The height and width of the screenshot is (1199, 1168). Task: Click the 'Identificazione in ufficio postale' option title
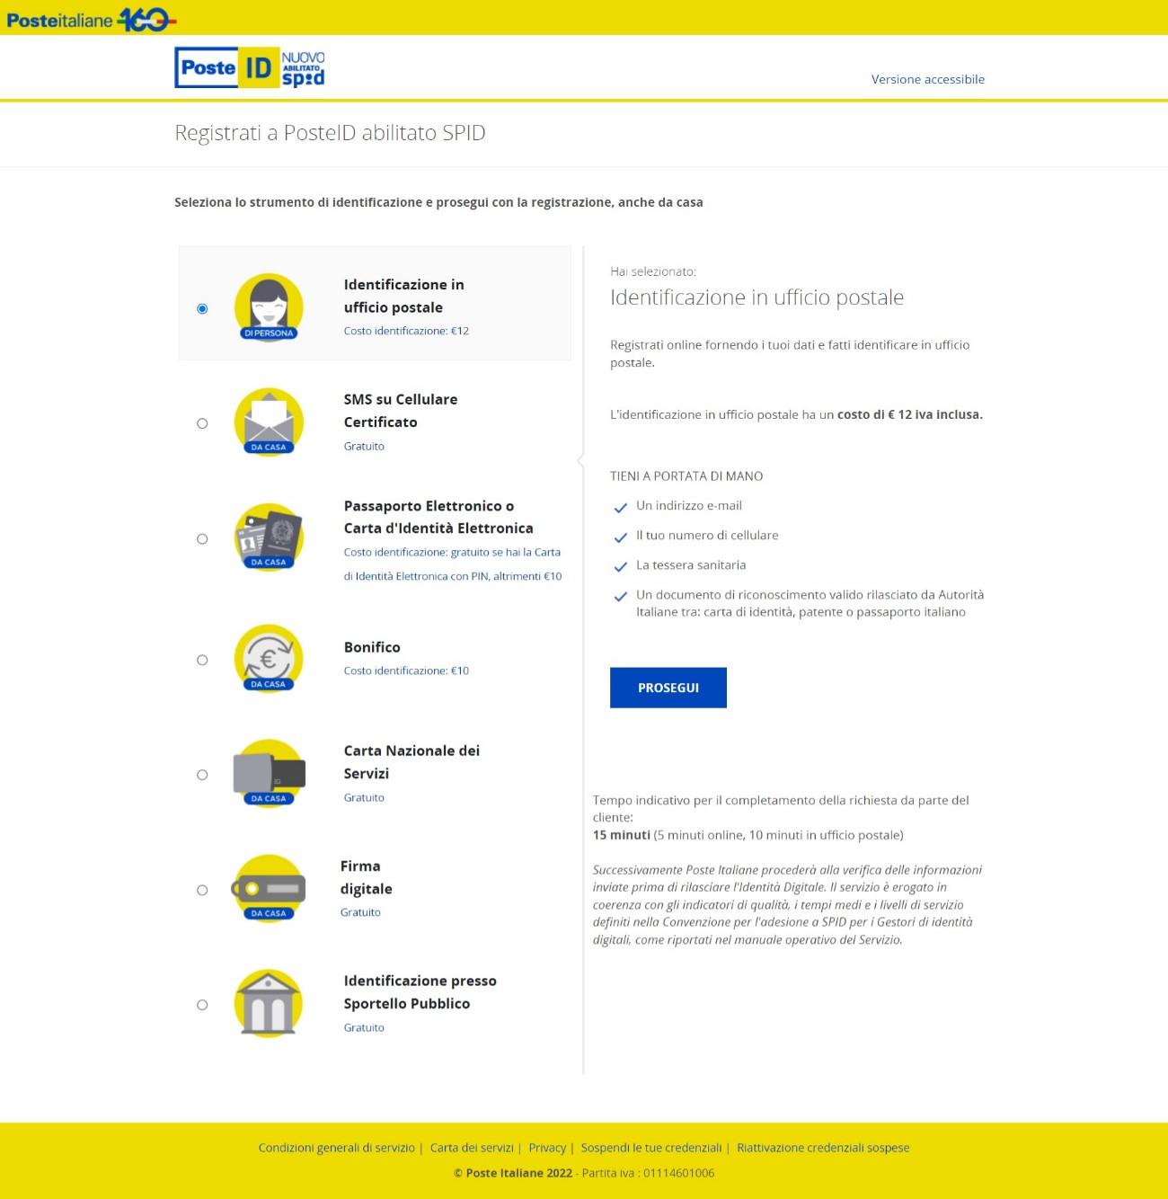[x=404, y=296]
